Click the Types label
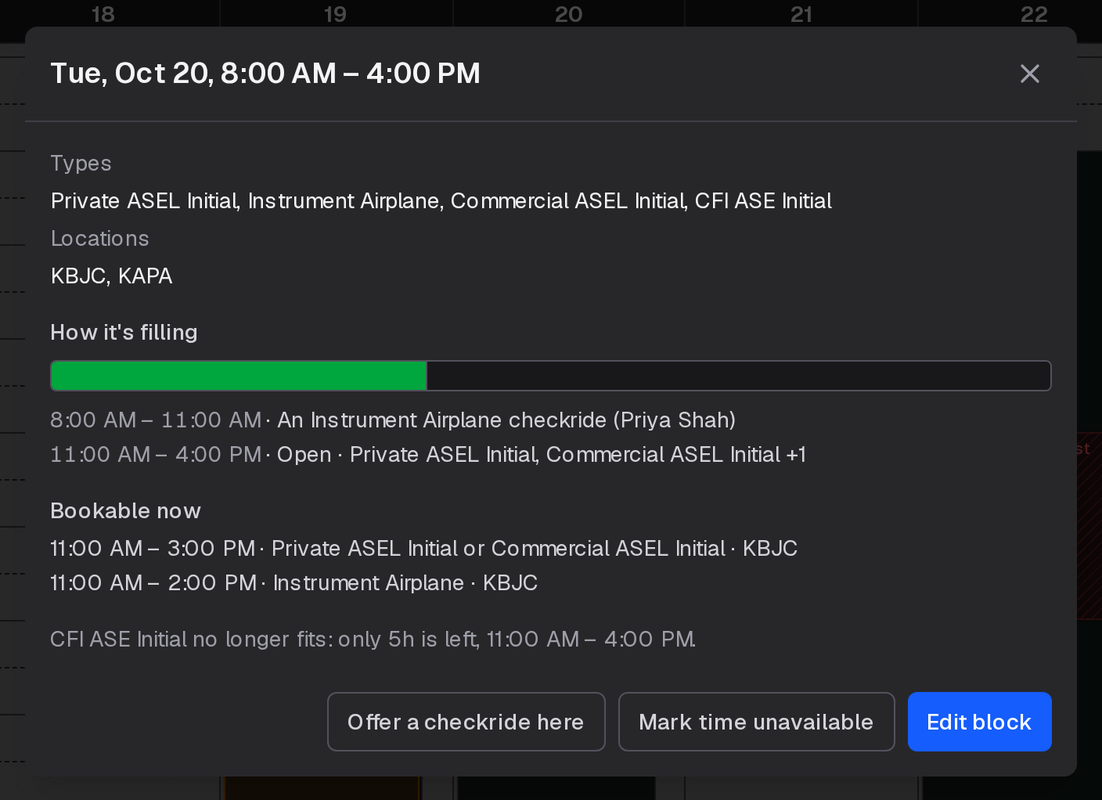The height and width of the screenshot is (800, 1102). (81, 164)
